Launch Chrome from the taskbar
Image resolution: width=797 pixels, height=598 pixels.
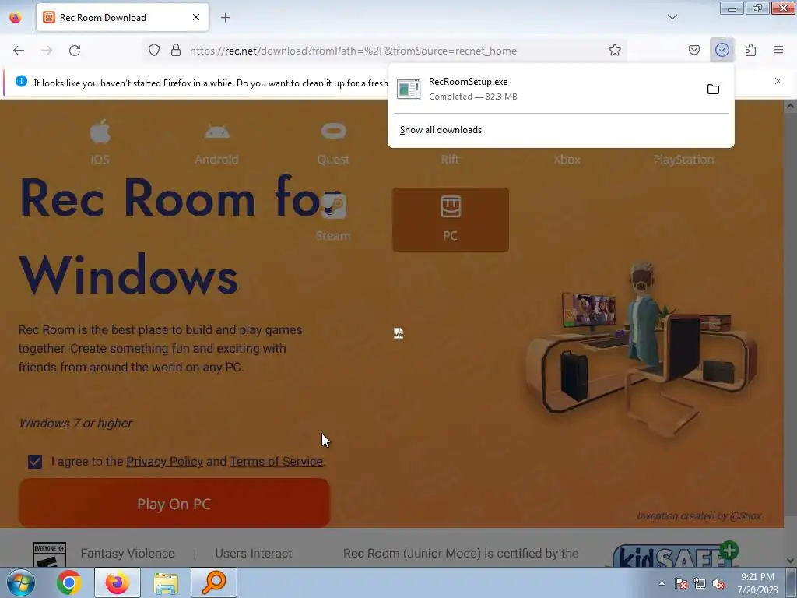coord(69,582)
